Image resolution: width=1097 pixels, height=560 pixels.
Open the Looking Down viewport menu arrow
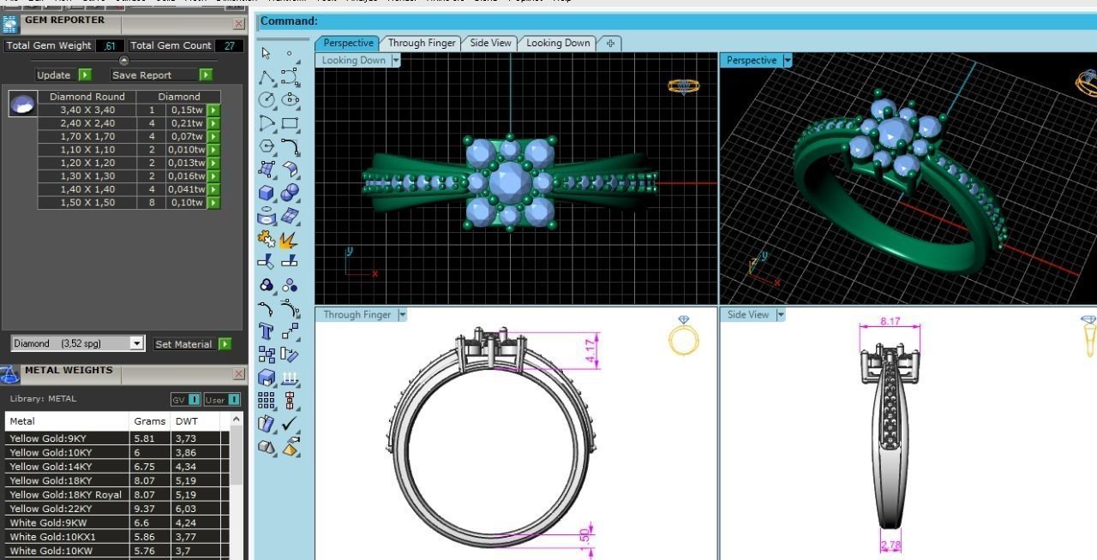[395, 60]
